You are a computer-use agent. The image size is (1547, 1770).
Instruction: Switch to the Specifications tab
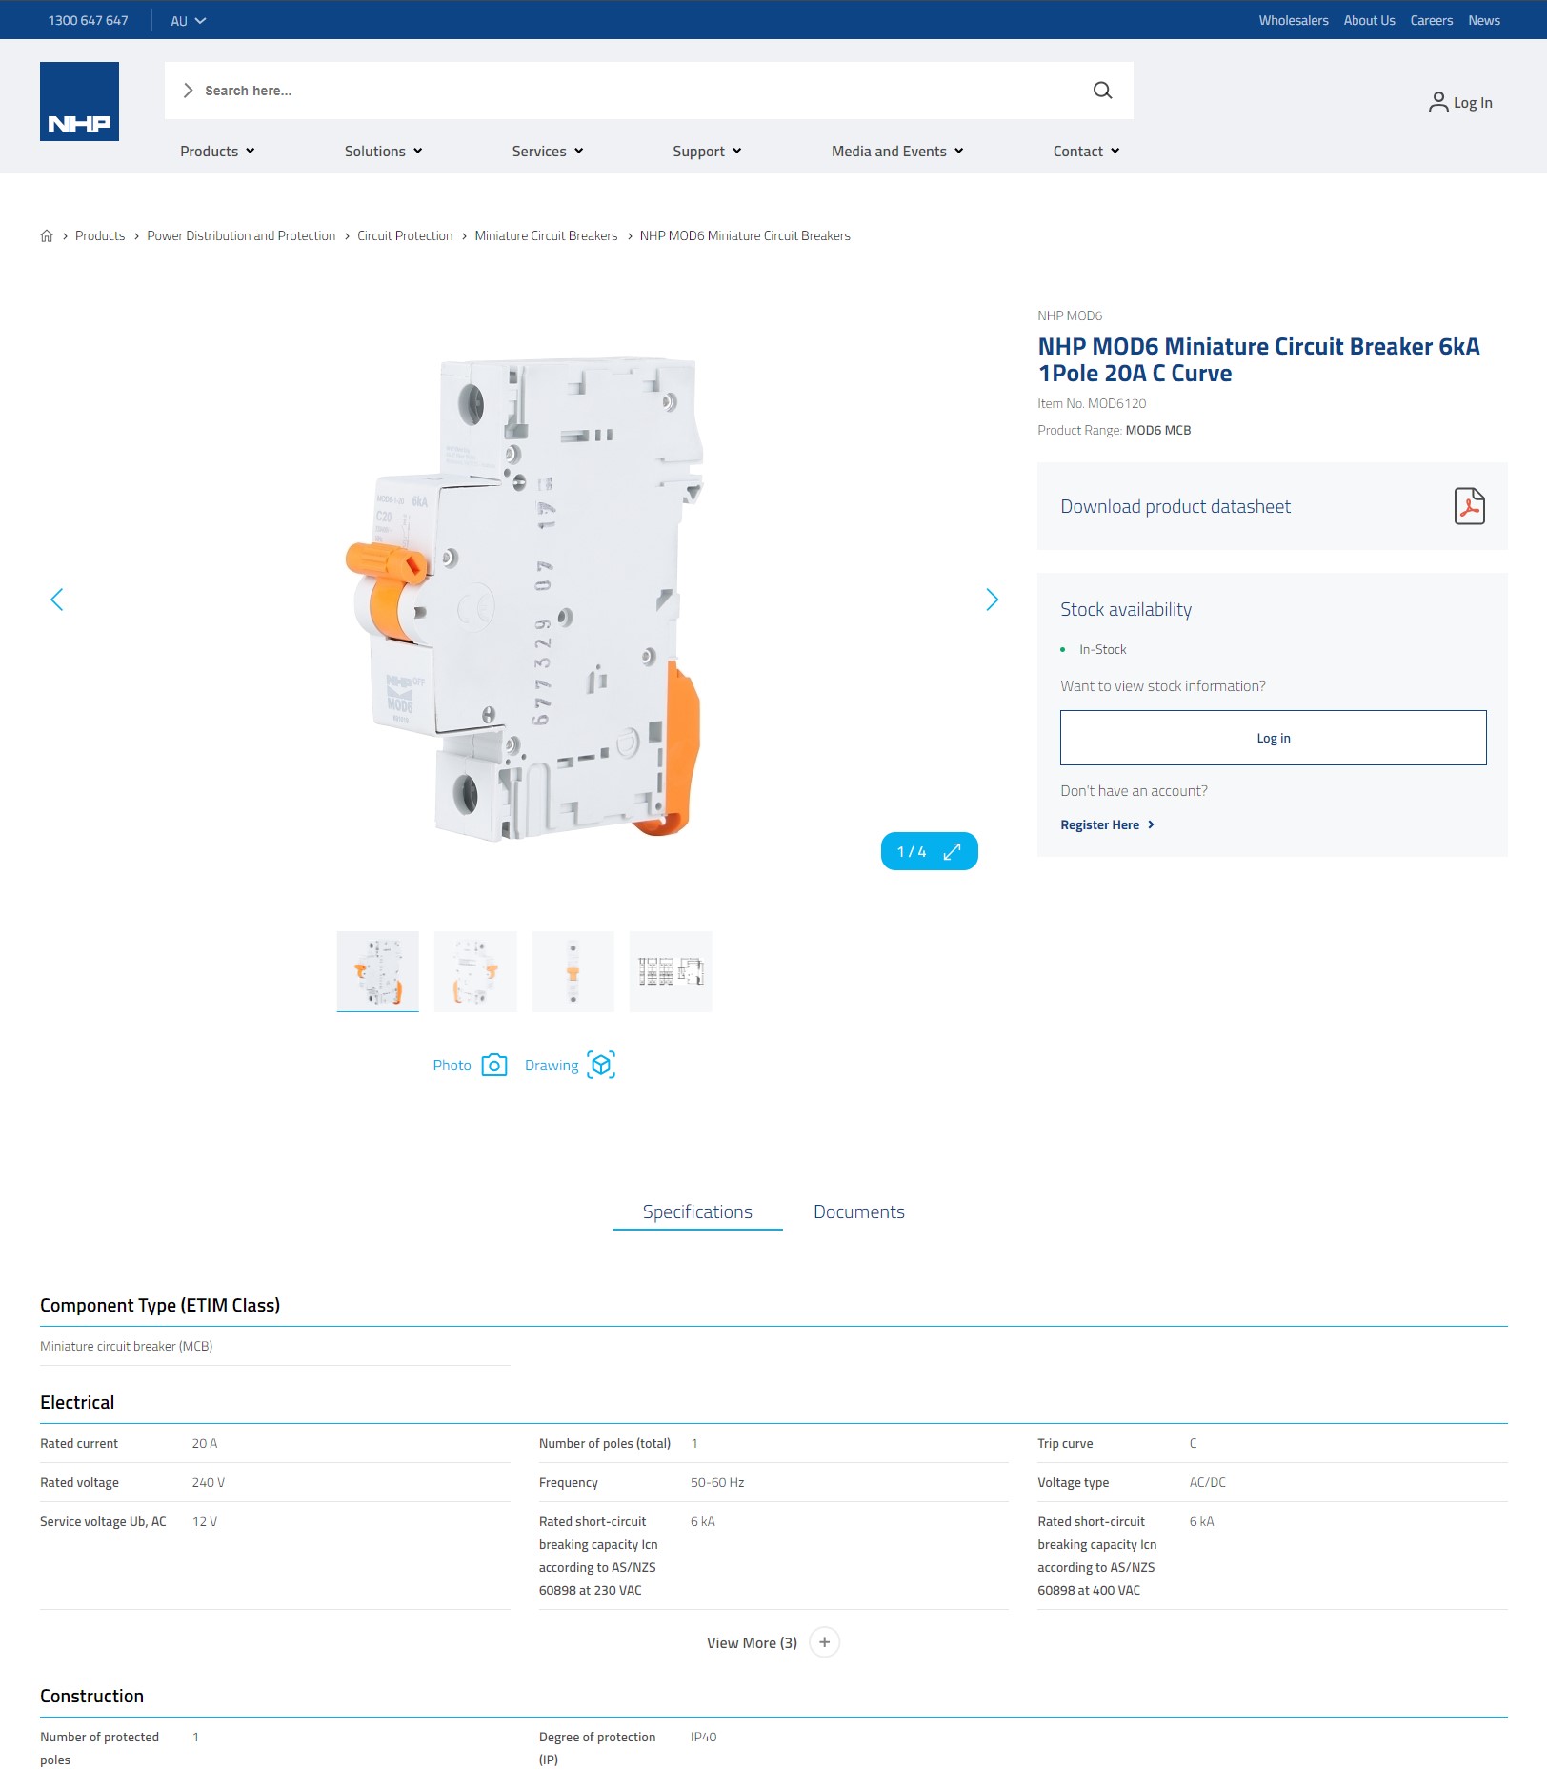(697, 1211)
